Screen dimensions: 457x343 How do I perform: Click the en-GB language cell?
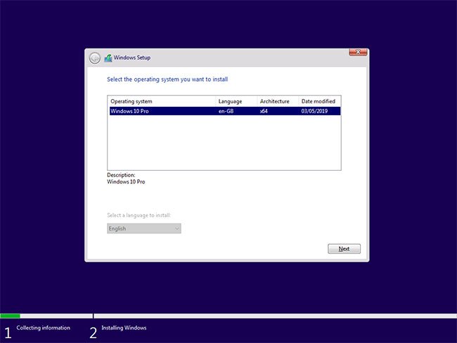coord(226,111)
